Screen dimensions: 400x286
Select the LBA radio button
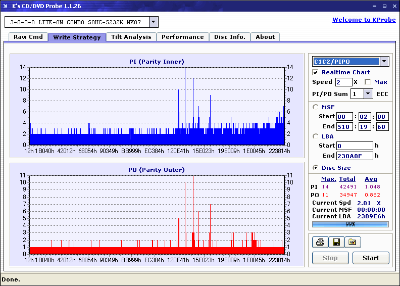pos(316,136)
